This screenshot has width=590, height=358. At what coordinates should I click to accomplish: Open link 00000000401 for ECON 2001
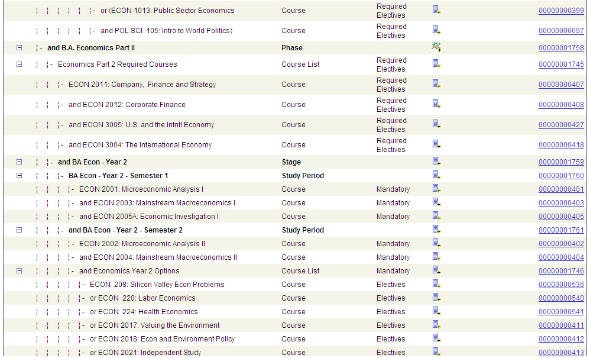[x=561, y=189]
